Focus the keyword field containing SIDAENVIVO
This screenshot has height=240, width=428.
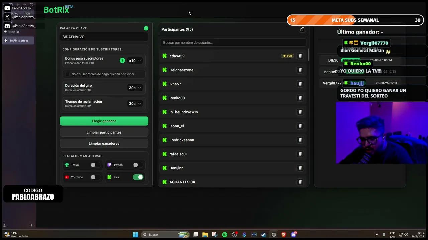[104, 37]
